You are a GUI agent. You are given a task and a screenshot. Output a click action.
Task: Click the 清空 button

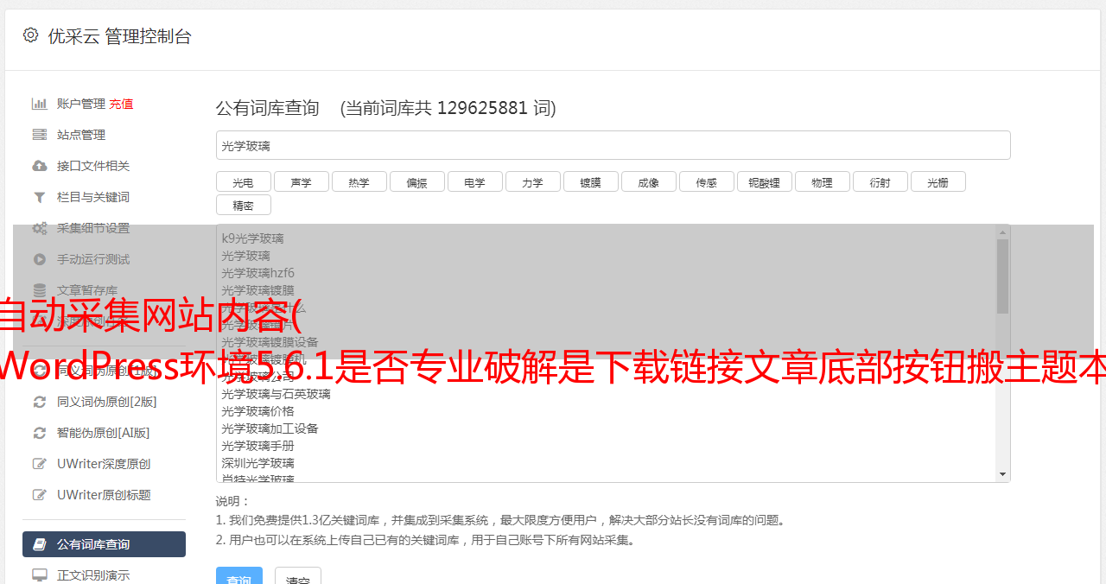click(x=297, y=577)
